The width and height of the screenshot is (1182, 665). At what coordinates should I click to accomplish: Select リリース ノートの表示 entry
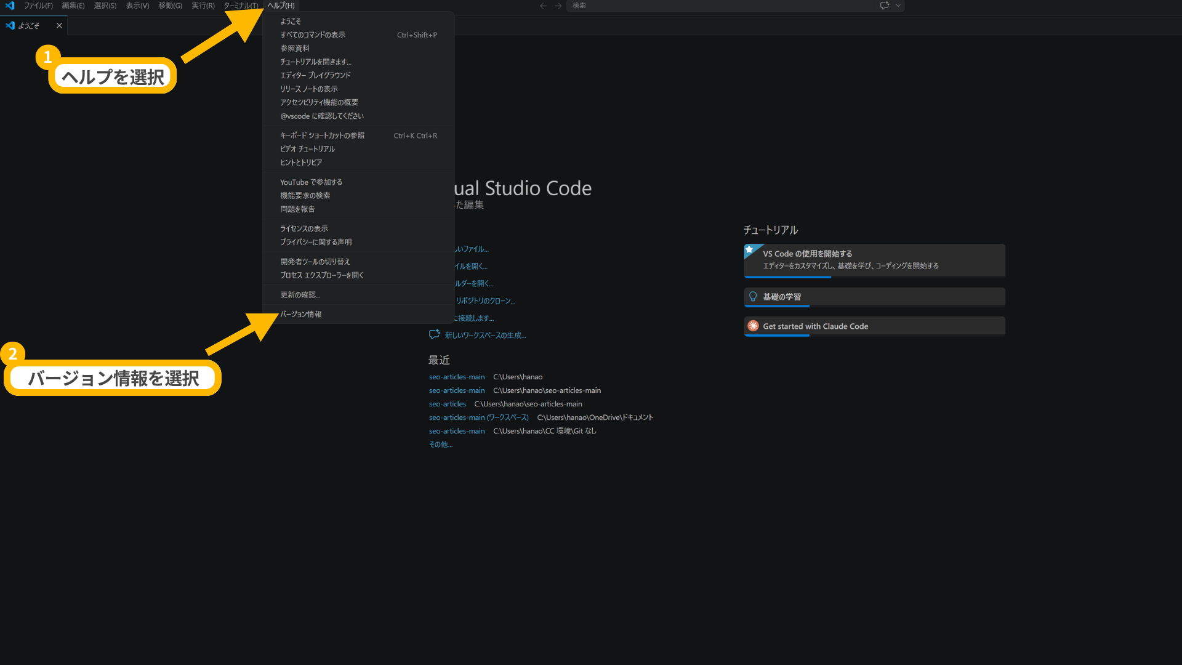pyautogui.click(x=358, y=89)
